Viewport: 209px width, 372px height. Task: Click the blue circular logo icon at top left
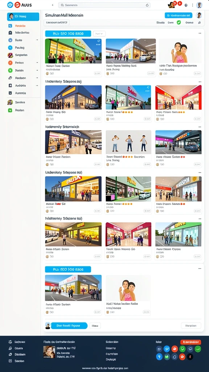(x=10, y=5)
